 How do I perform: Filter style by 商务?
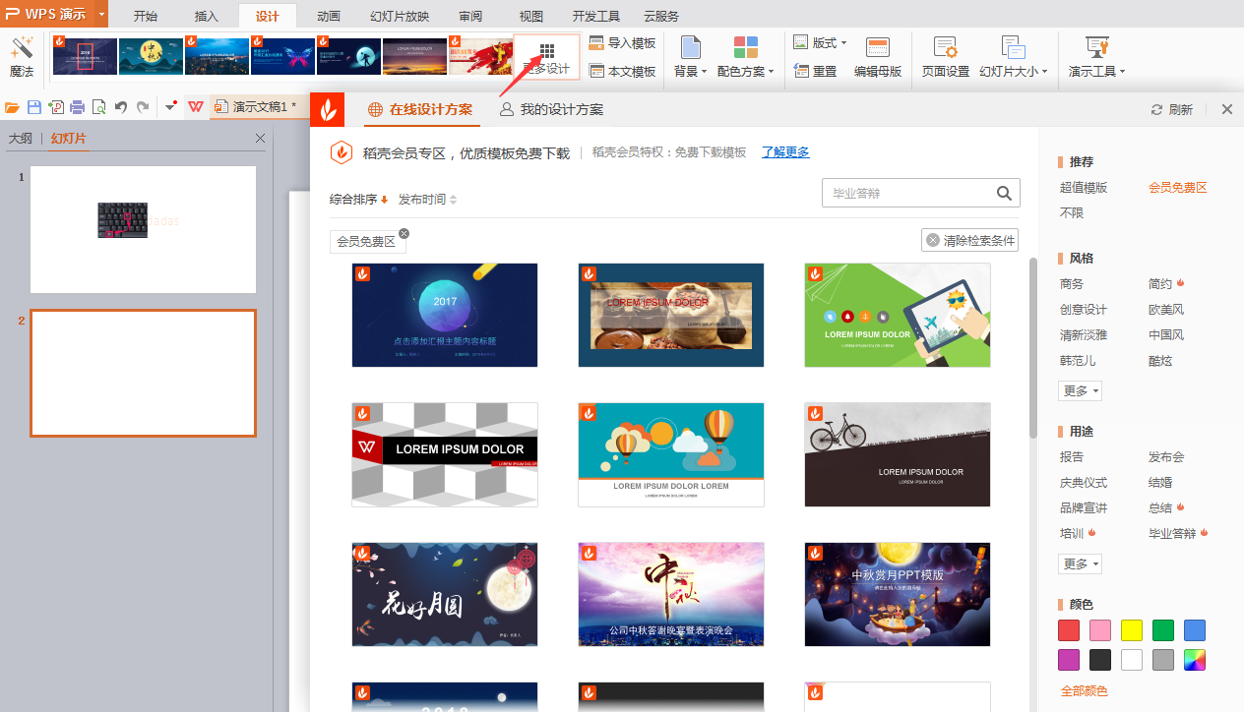[1072, 283]
